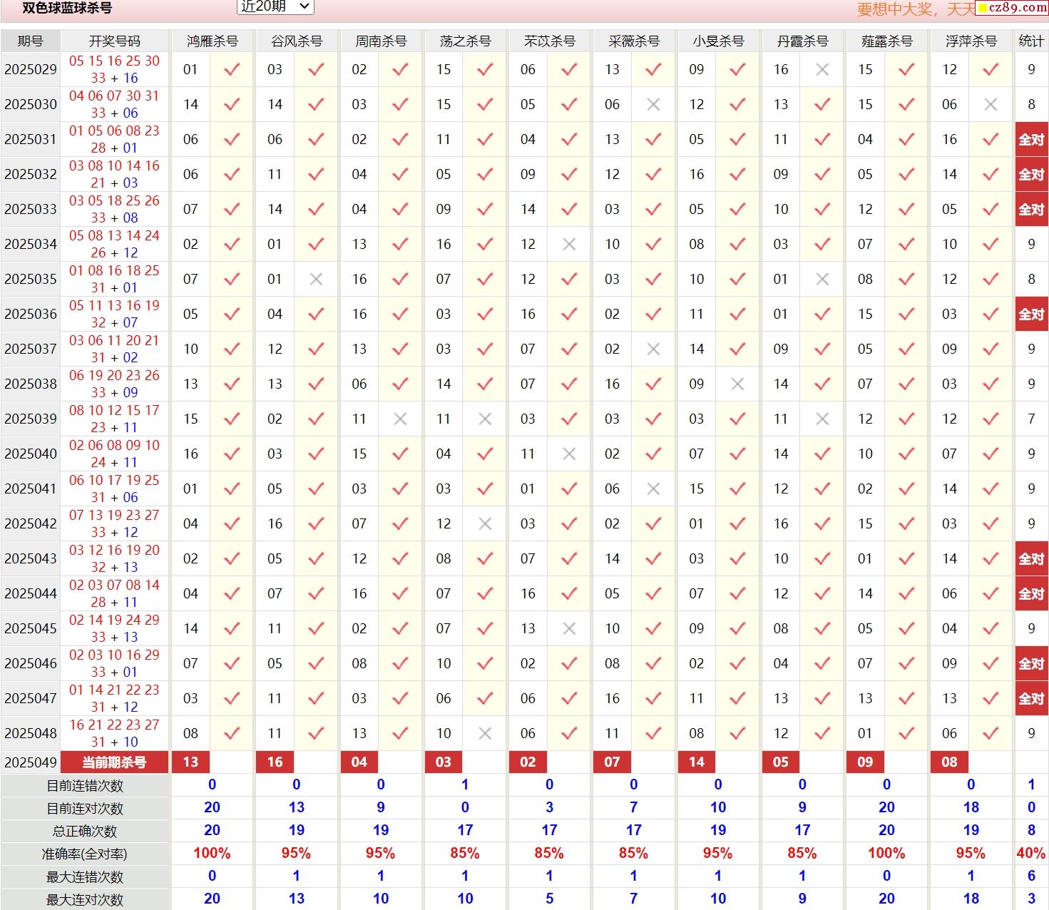This screenshot has width=1049, height=910.
Task: Click the grey X in 小旻 column for 2025038
Action: pyautogui.click(x=737, y=384)
